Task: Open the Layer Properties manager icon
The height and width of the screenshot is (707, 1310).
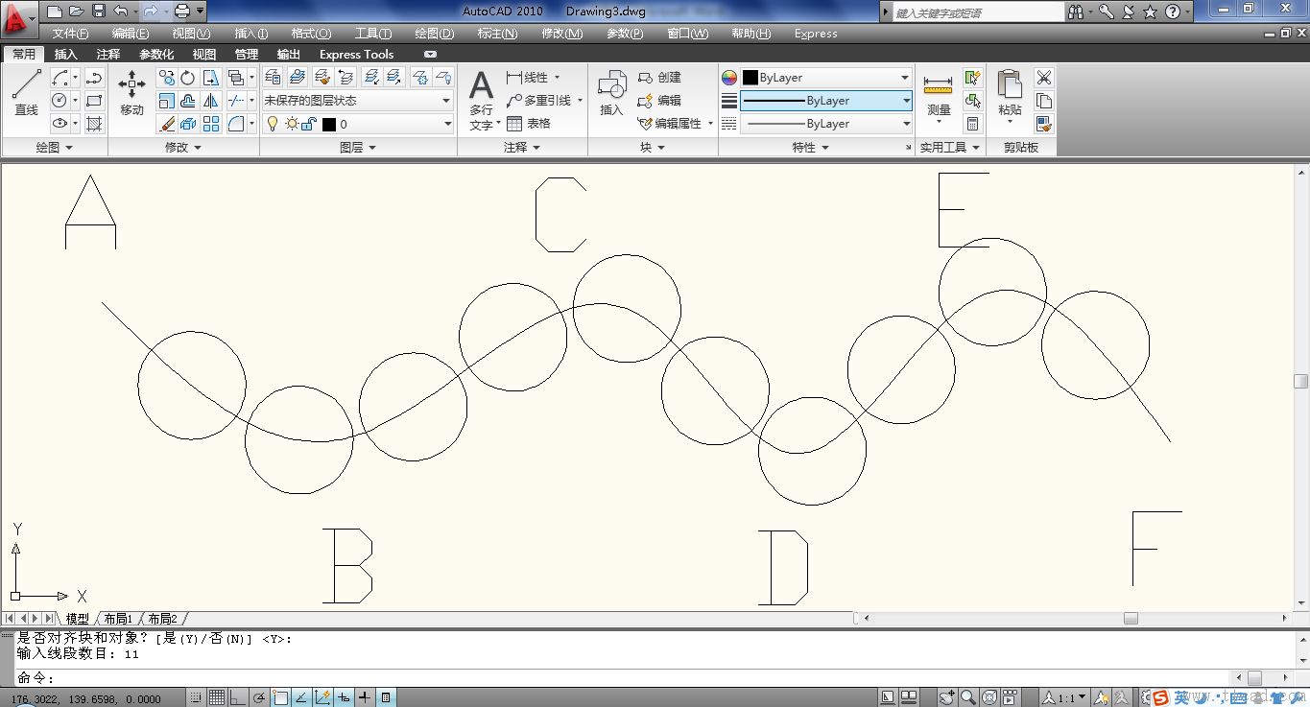Action: tap(273, 78)
